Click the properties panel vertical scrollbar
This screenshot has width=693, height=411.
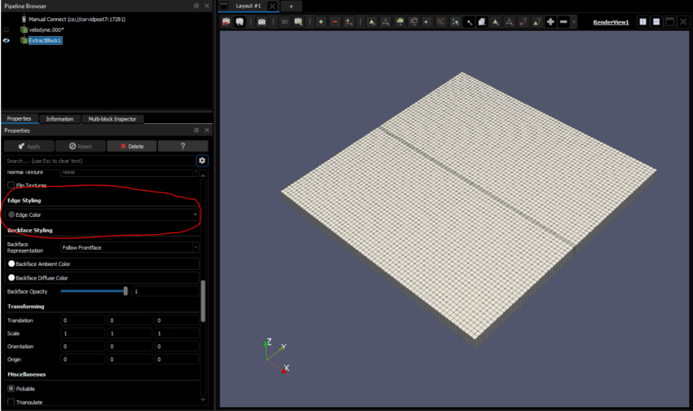point(203,301)
